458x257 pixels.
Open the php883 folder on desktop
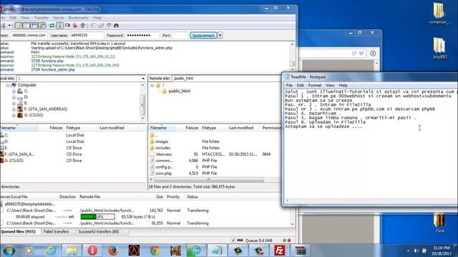pos(440,48)
